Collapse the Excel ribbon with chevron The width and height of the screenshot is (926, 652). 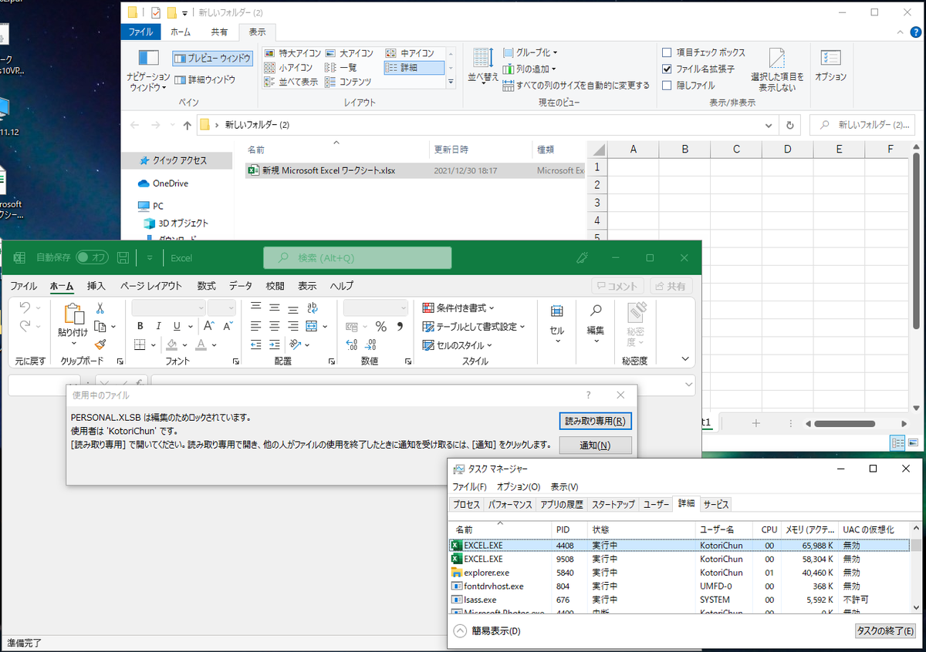(x=685, y=358)
